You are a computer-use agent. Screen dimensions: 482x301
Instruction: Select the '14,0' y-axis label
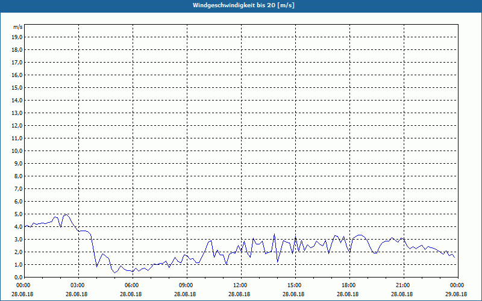point(18,101)
